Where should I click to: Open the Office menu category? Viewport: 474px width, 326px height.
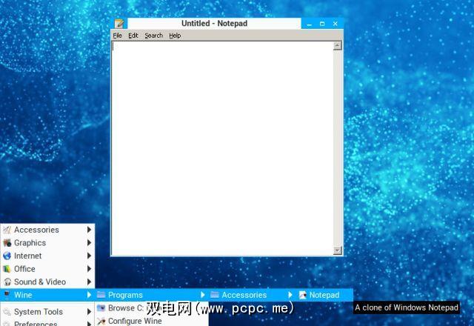pyautogui.click(x=47, y=269)
